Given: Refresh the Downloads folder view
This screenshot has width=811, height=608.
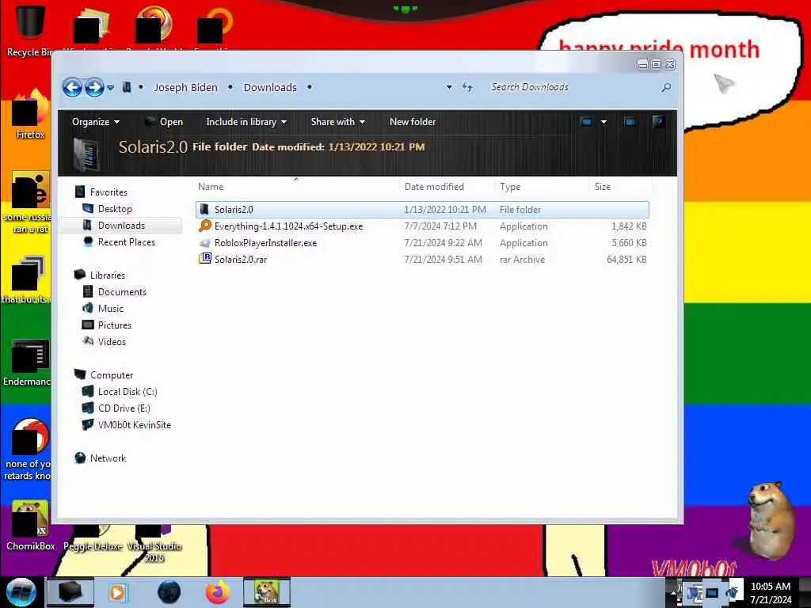Looking at the screenshot, I should [x=467, y=87].
